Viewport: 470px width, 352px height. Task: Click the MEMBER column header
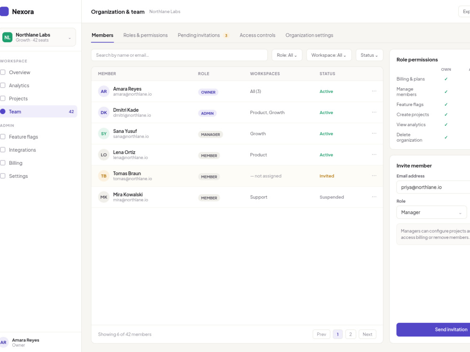click(x=107, y=74)
